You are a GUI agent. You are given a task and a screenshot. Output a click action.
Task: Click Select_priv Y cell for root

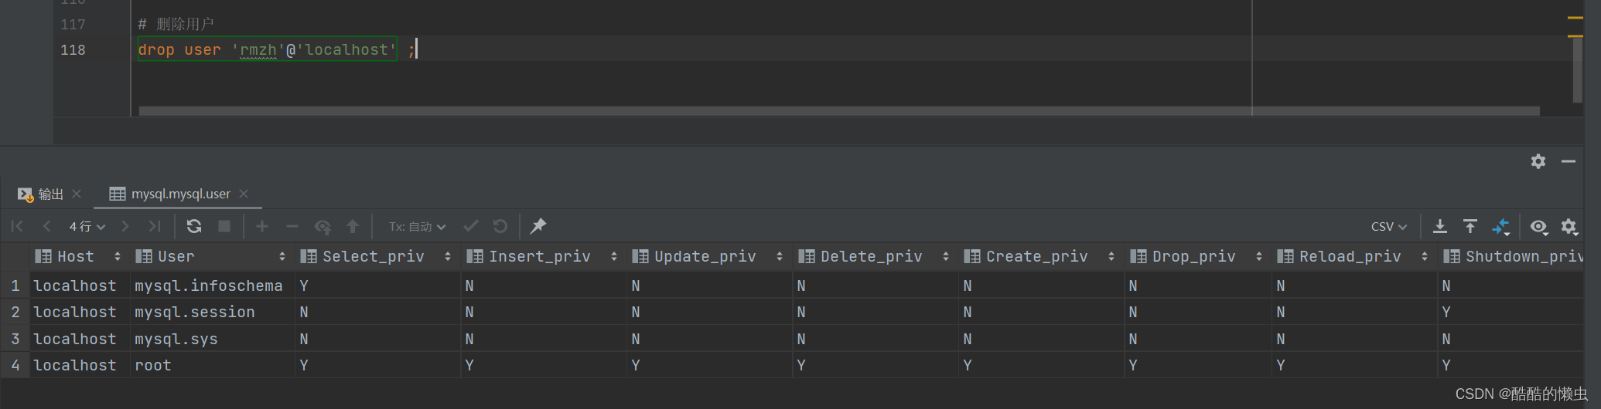coord(377,365)
